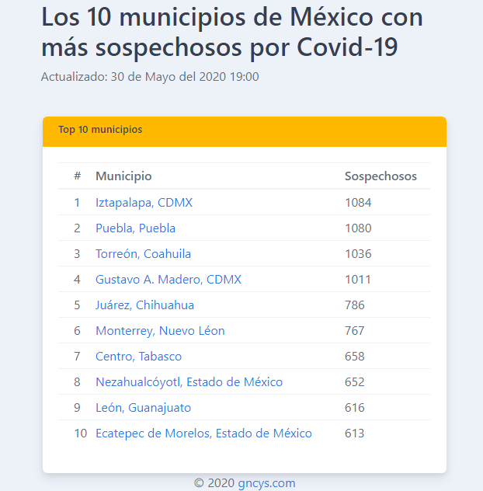Select the value 652 for Nezahualcóyotl
The height and width of the screenshot is (491, 483).
(355, 382)
